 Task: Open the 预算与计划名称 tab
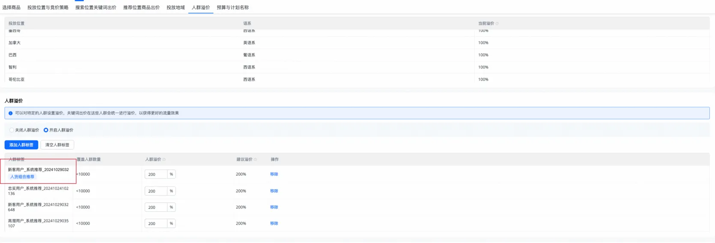232,8
